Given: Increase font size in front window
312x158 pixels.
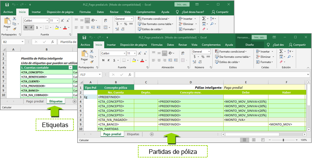Looking at the screenshot, I should [x=140, y=53].
